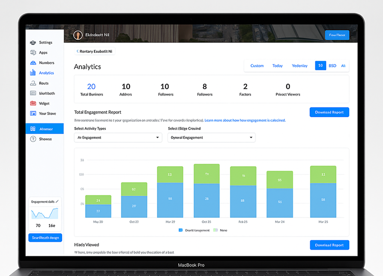Select the Your Stove menu item
The width and height of the screenshot is (383, 276).
tap(47, 113)
